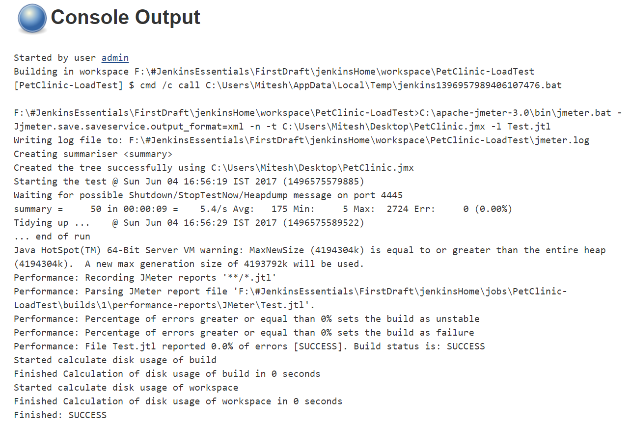Screen dimensions: 631x424
Task: Click the 'Creating summariser <summary>' line
Action: point(93,154)
